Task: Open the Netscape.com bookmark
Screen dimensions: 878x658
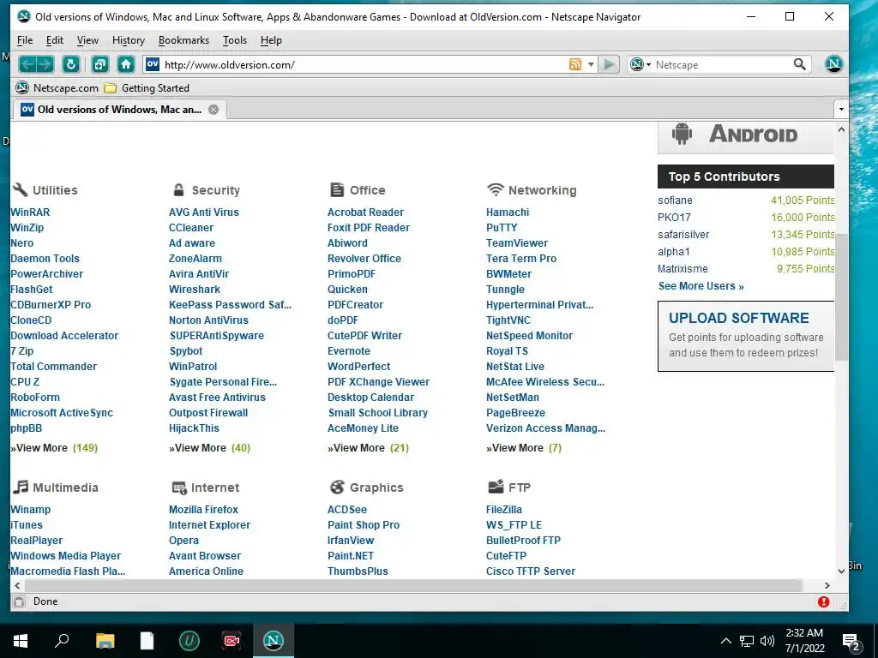Action: click(x=57, y=88)
